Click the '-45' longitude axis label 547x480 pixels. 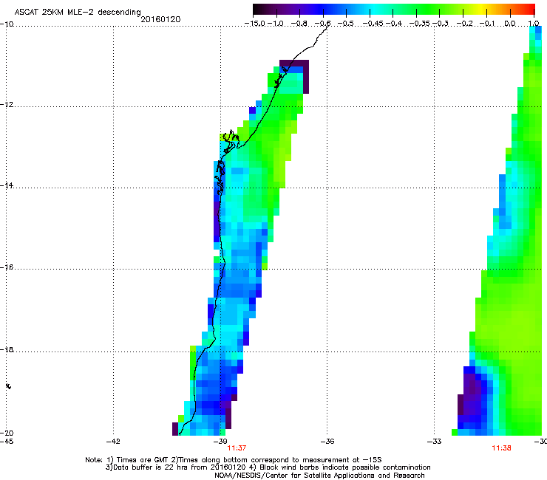tap(7, 442)
